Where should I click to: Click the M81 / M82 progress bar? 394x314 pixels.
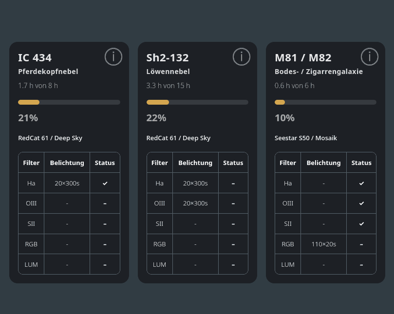[x=326, y=102]
